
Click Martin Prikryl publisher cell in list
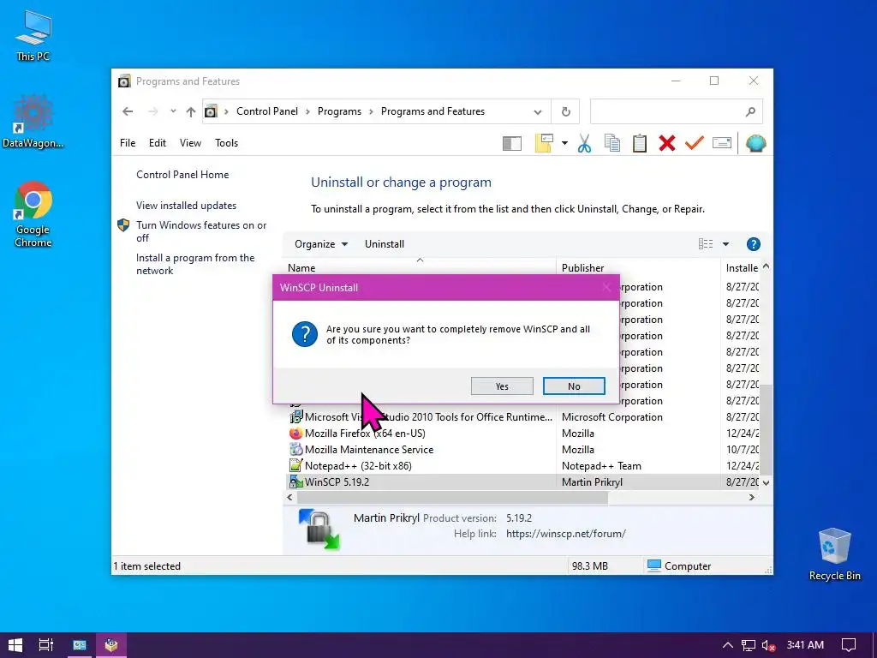coord(592,482)
